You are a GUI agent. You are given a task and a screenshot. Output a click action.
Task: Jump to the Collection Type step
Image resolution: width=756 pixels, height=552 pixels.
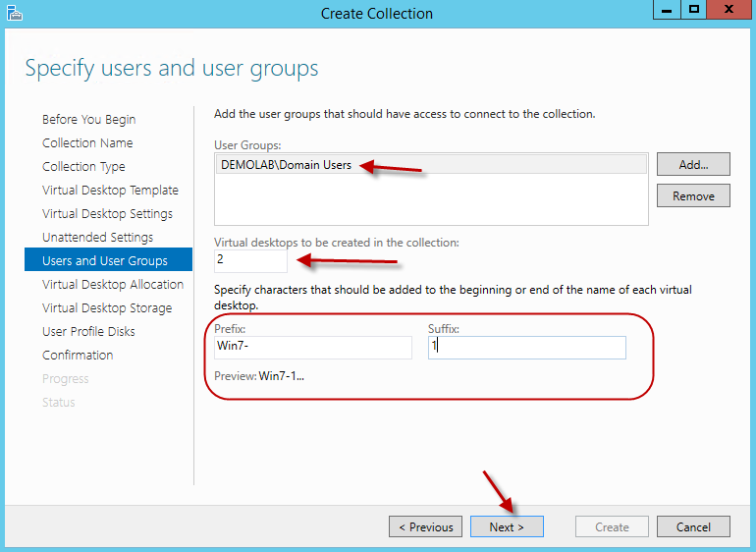83,166
